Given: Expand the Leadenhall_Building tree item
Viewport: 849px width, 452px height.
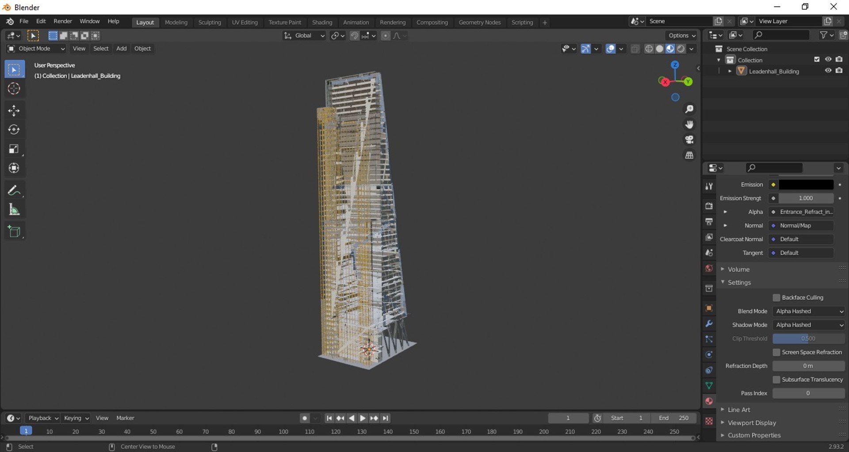Looking at the screenshot, I should 730,71.
